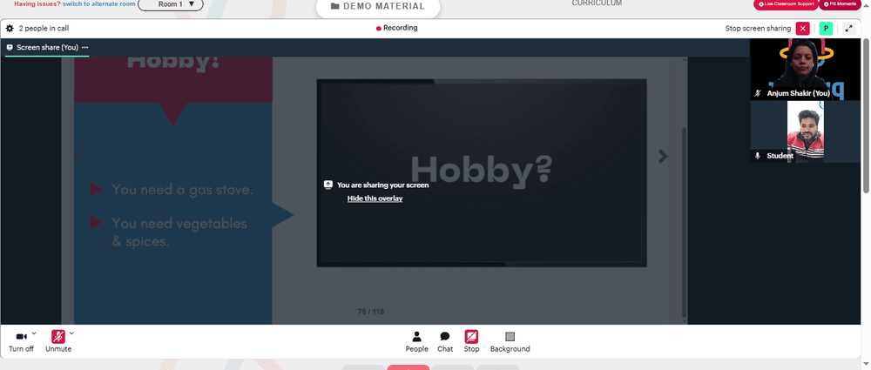The height and width of the screenshot is (370, 871).
Task: Click the page vertical scrollbar
Action: [x=866, y=116]
